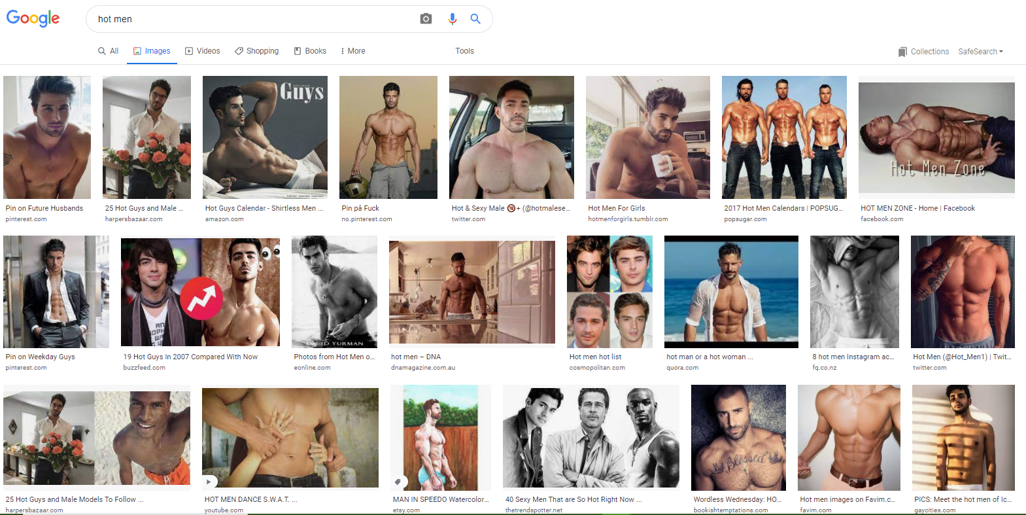Click the video play badge on HOT MEN DANCE thumbnail
The height and width of the screenshot is (515, 1026).
209,482
